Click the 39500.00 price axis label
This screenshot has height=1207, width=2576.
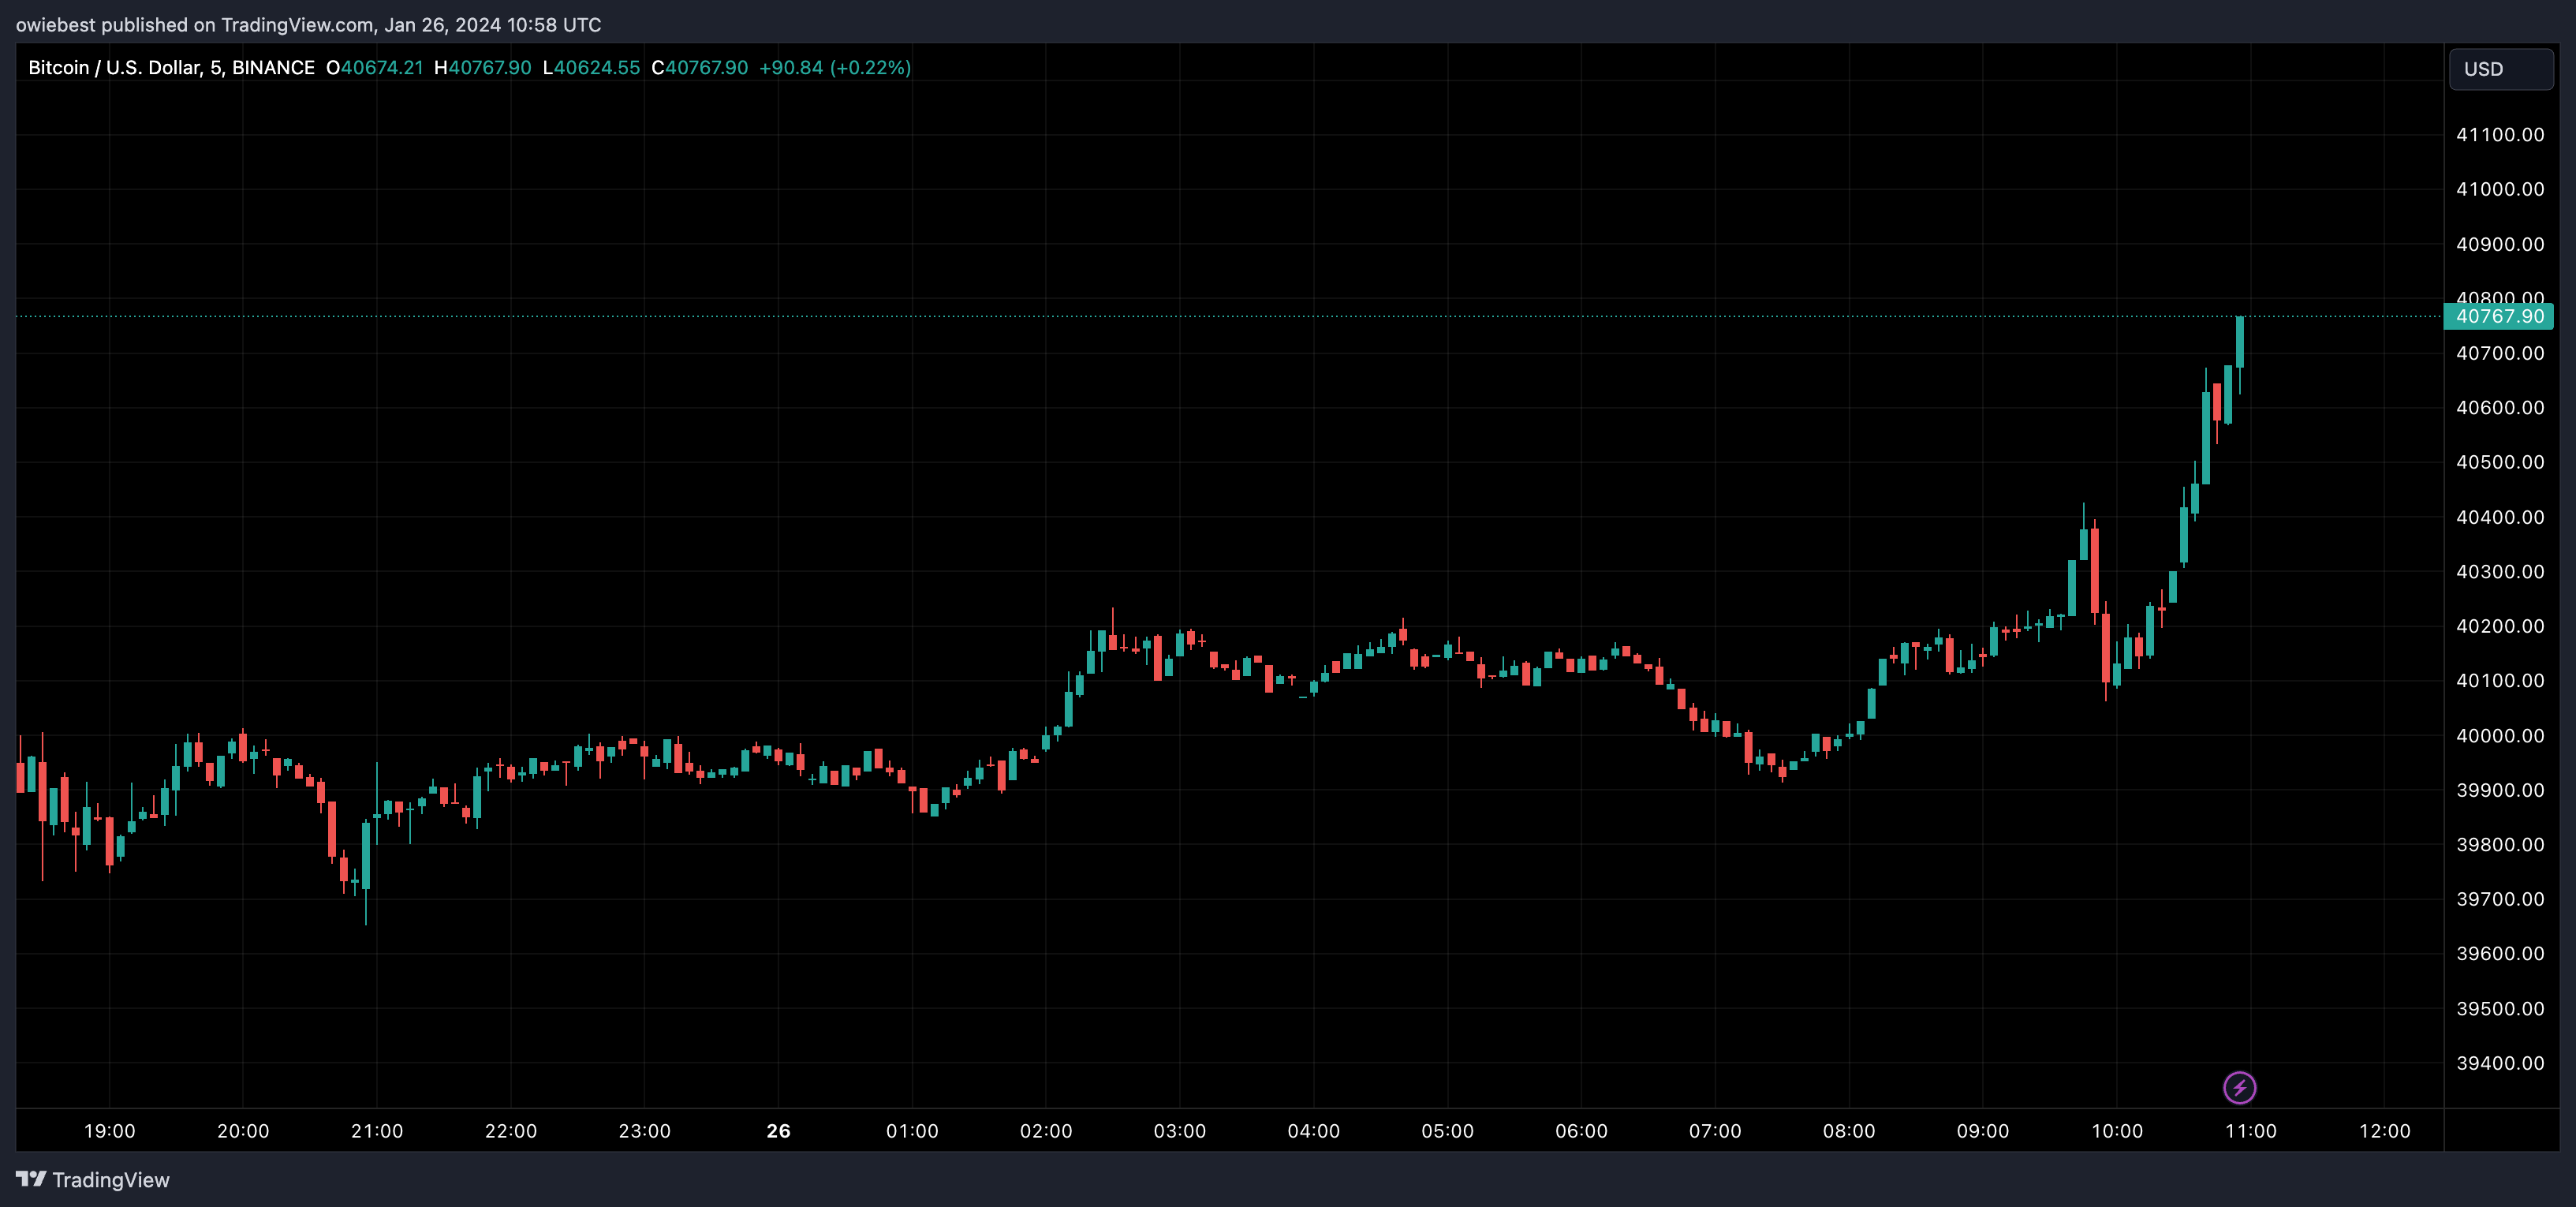2500,1008
